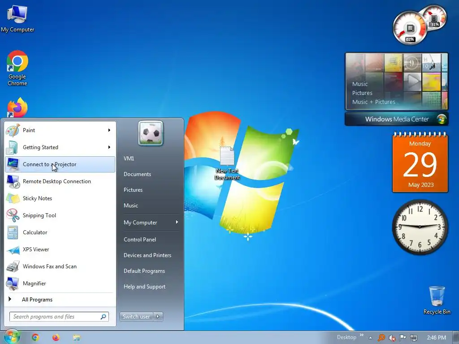
Task: Select the Google Chrome desktop shortcut
Action: [17, 68]
